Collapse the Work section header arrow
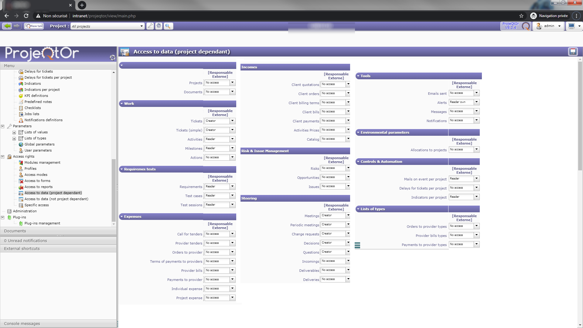The height and width of the screenshot is (328, 583). pyautogui.click(x=122, y=104)
